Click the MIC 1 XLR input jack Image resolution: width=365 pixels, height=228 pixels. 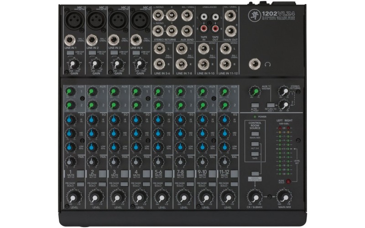[x=74, y=20]
